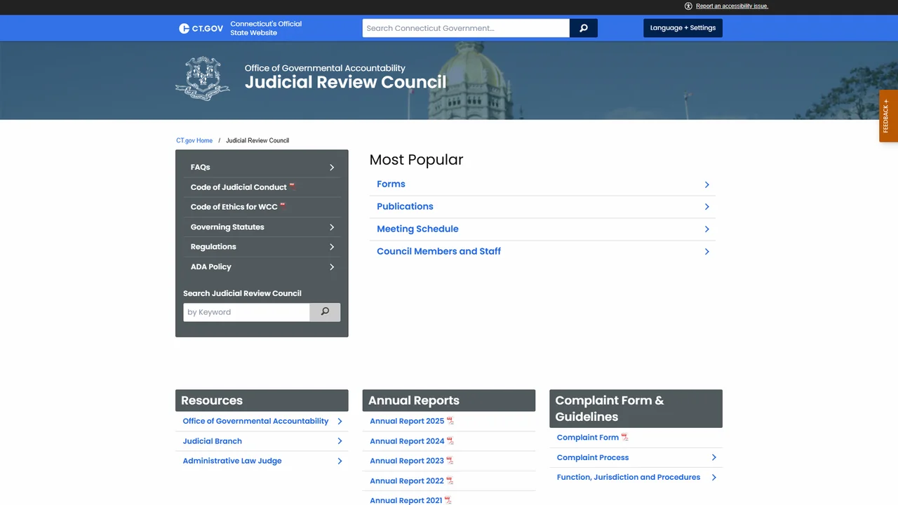Viewport: 898px width, 505px height.
Task: Click Report an accessibility issue link
Action: [732, 6]
